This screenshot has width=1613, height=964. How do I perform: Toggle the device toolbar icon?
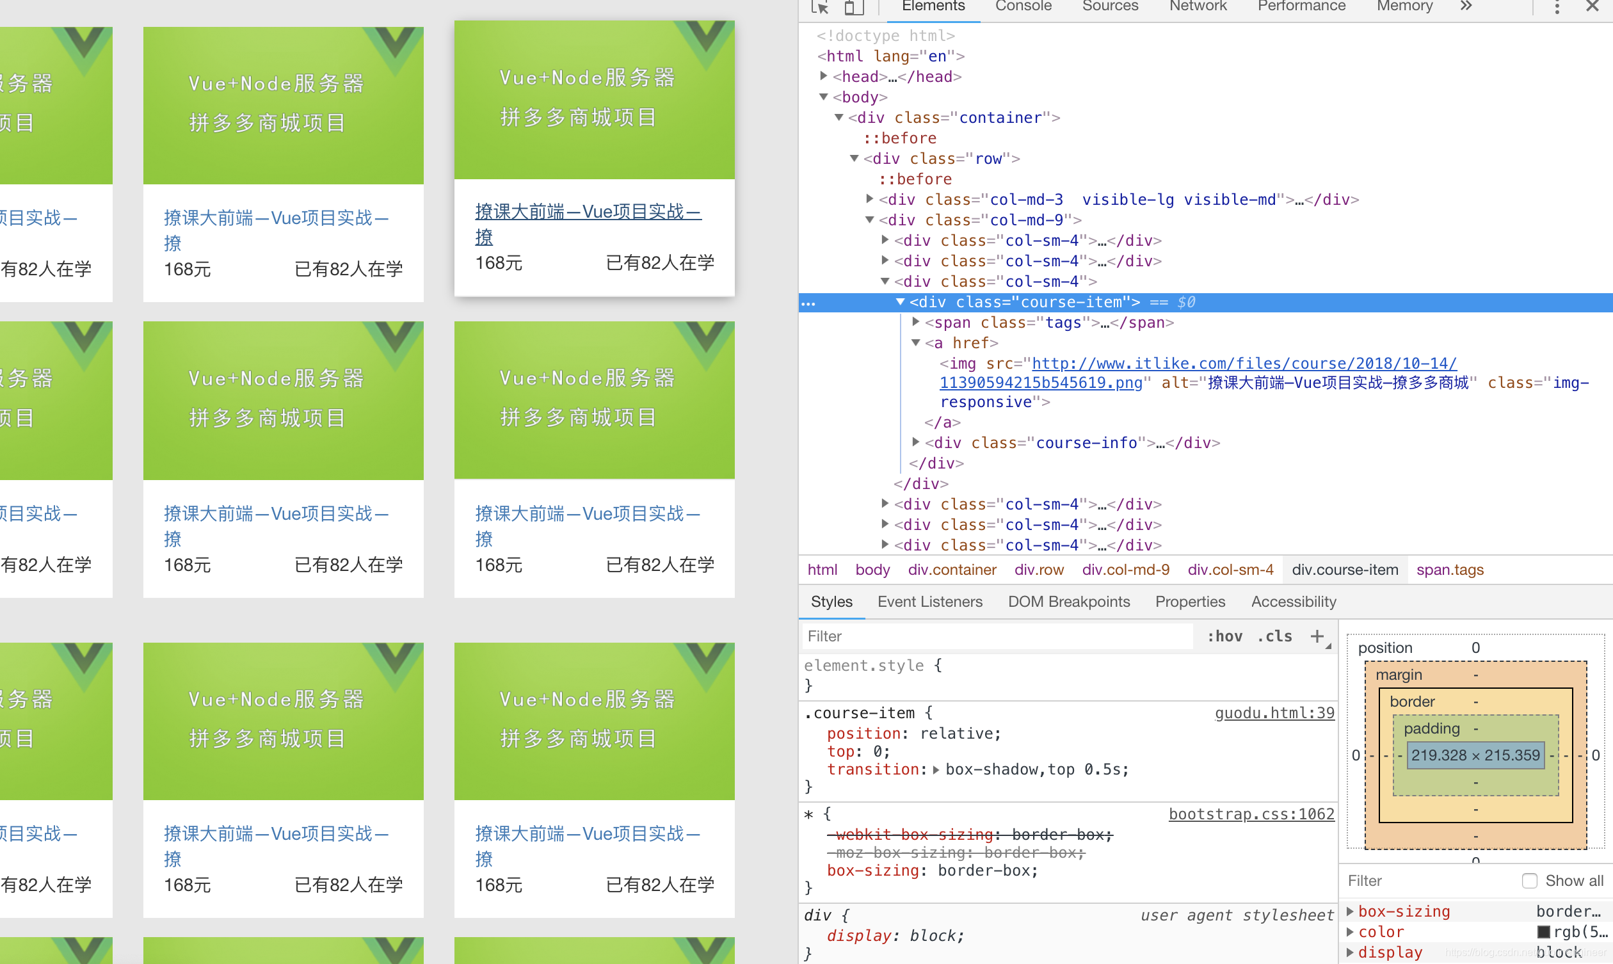[x=853, y=6]
